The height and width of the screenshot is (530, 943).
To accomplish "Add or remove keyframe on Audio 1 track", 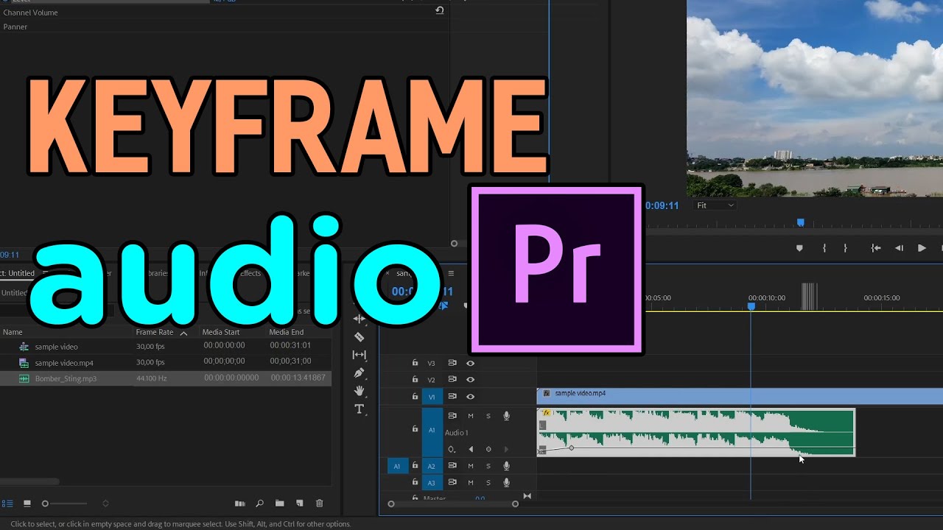I will (x=488, y=449).
